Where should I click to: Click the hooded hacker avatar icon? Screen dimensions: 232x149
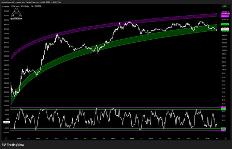click(x=16, y=13)
